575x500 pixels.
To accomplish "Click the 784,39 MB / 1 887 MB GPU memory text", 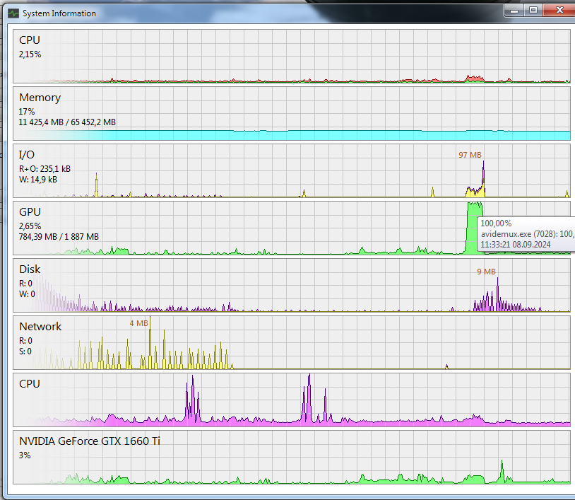I will tap(59, 237).
